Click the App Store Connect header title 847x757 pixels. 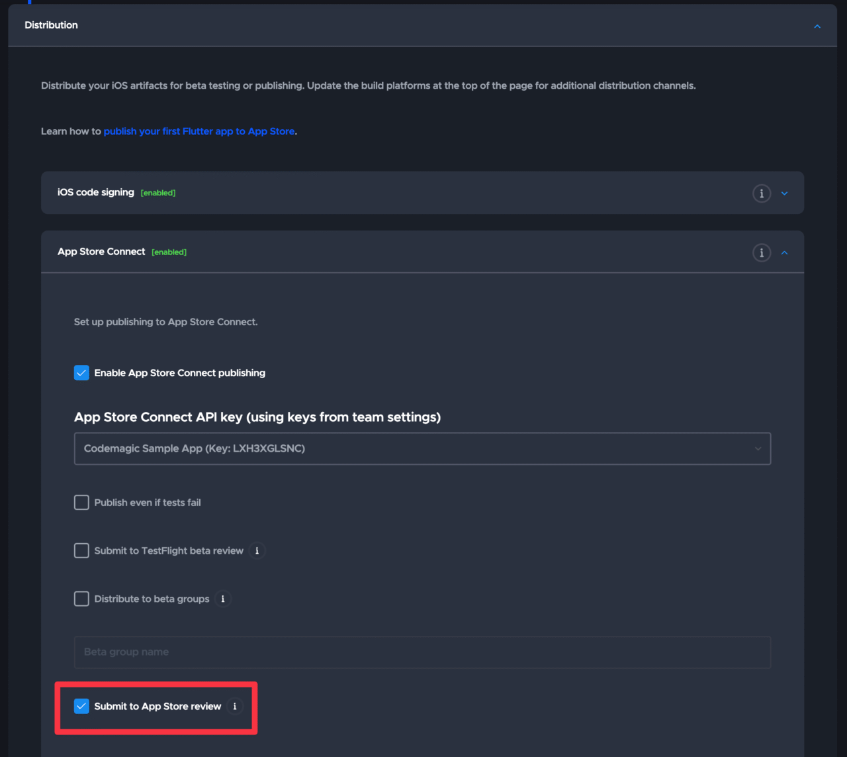coord(101,252)
